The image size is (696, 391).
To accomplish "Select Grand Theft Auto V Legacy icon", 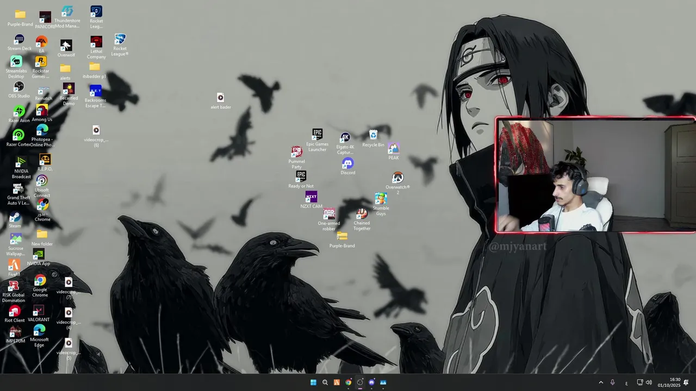I will (18, 194).
